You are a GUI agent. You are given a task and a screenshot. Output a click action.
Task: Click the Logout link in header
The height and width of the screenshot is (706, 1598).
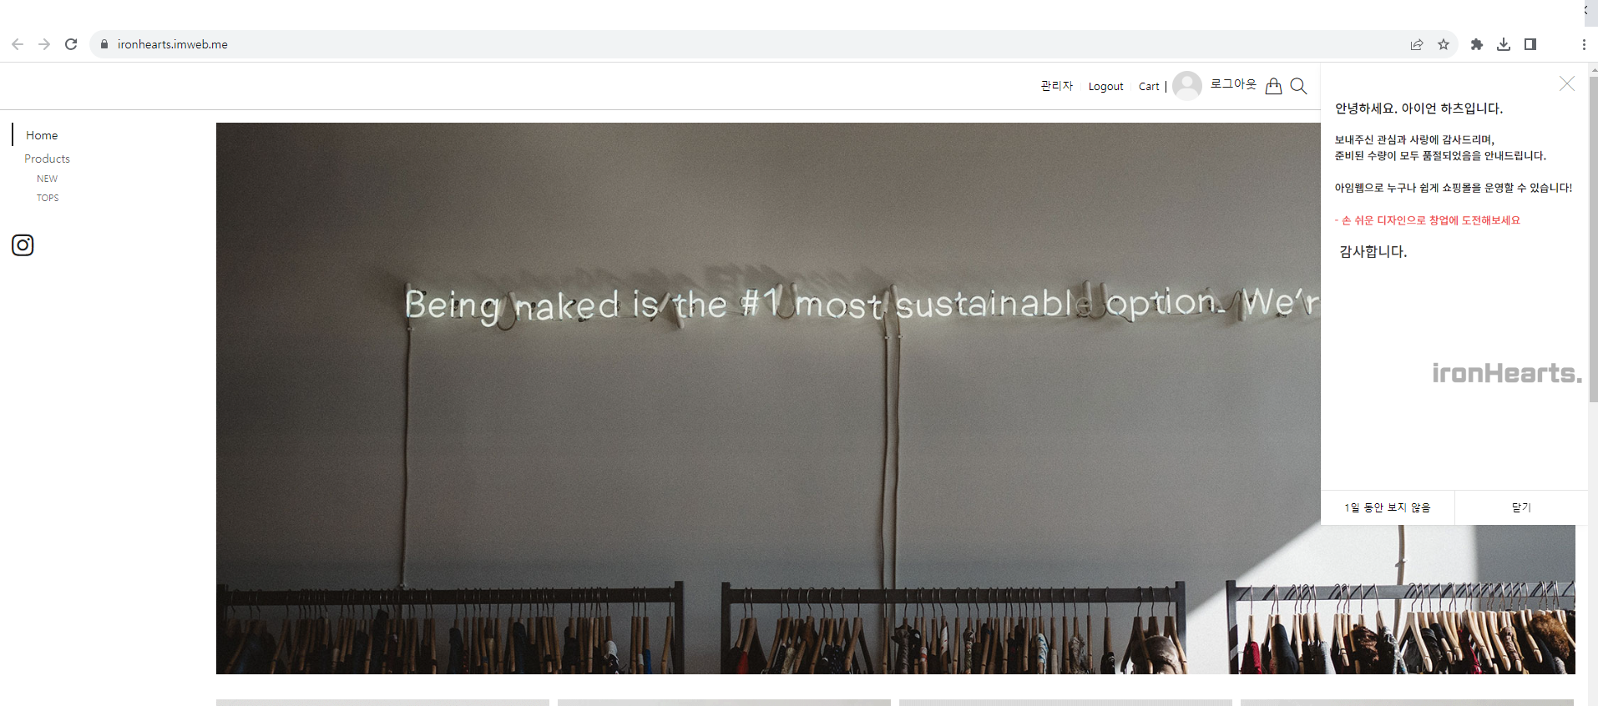(1105, 86)
